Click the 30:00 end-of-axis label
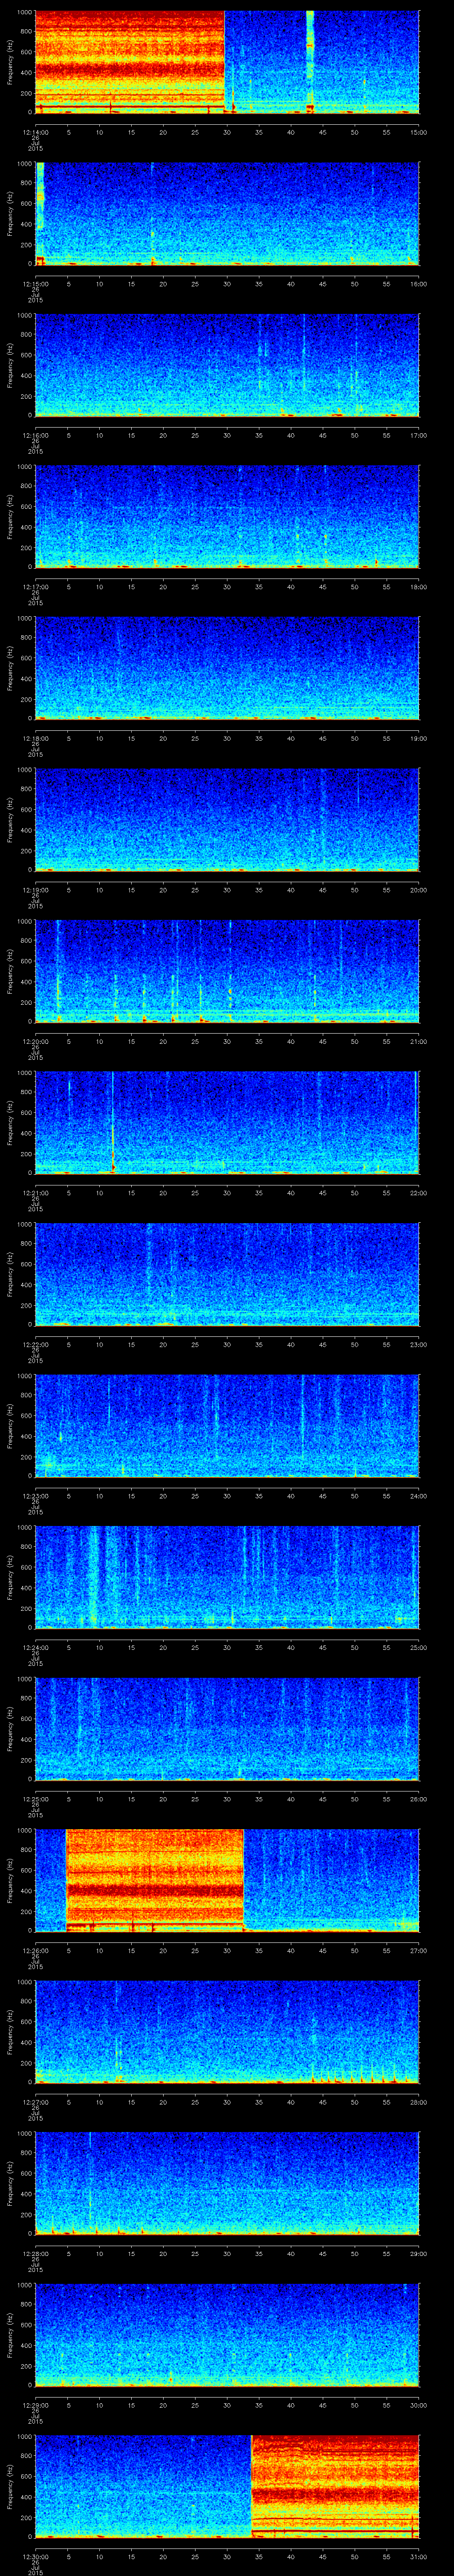 point(419,2405)
